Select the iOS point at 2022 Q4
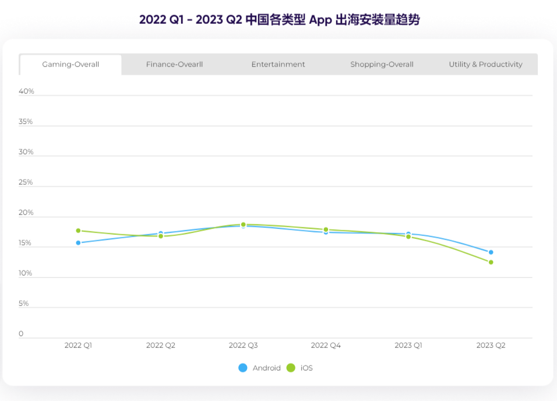The image size is (557, 401). 326,230
